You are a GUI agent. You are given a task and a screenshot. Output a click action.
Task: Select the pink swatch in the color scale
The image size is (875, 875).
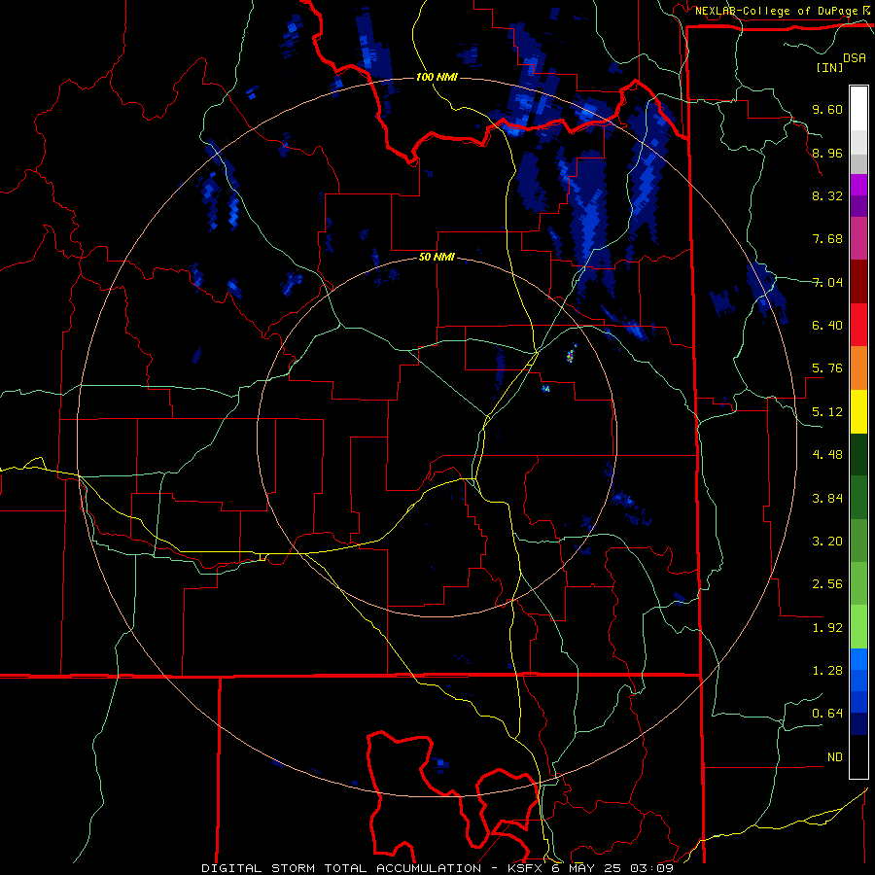(858, 238)
